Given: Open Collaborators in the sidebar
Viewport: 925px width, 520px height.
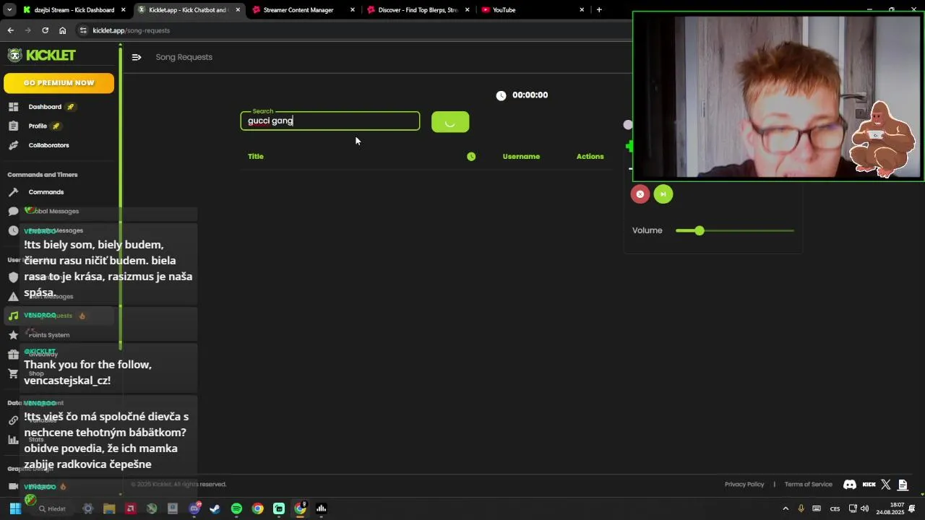Looking at the screenshot, I should click(x=48, y=145).
